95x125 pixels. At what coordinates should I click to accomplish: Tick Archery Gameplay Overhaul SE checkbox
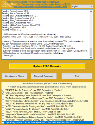coord(3,120)
